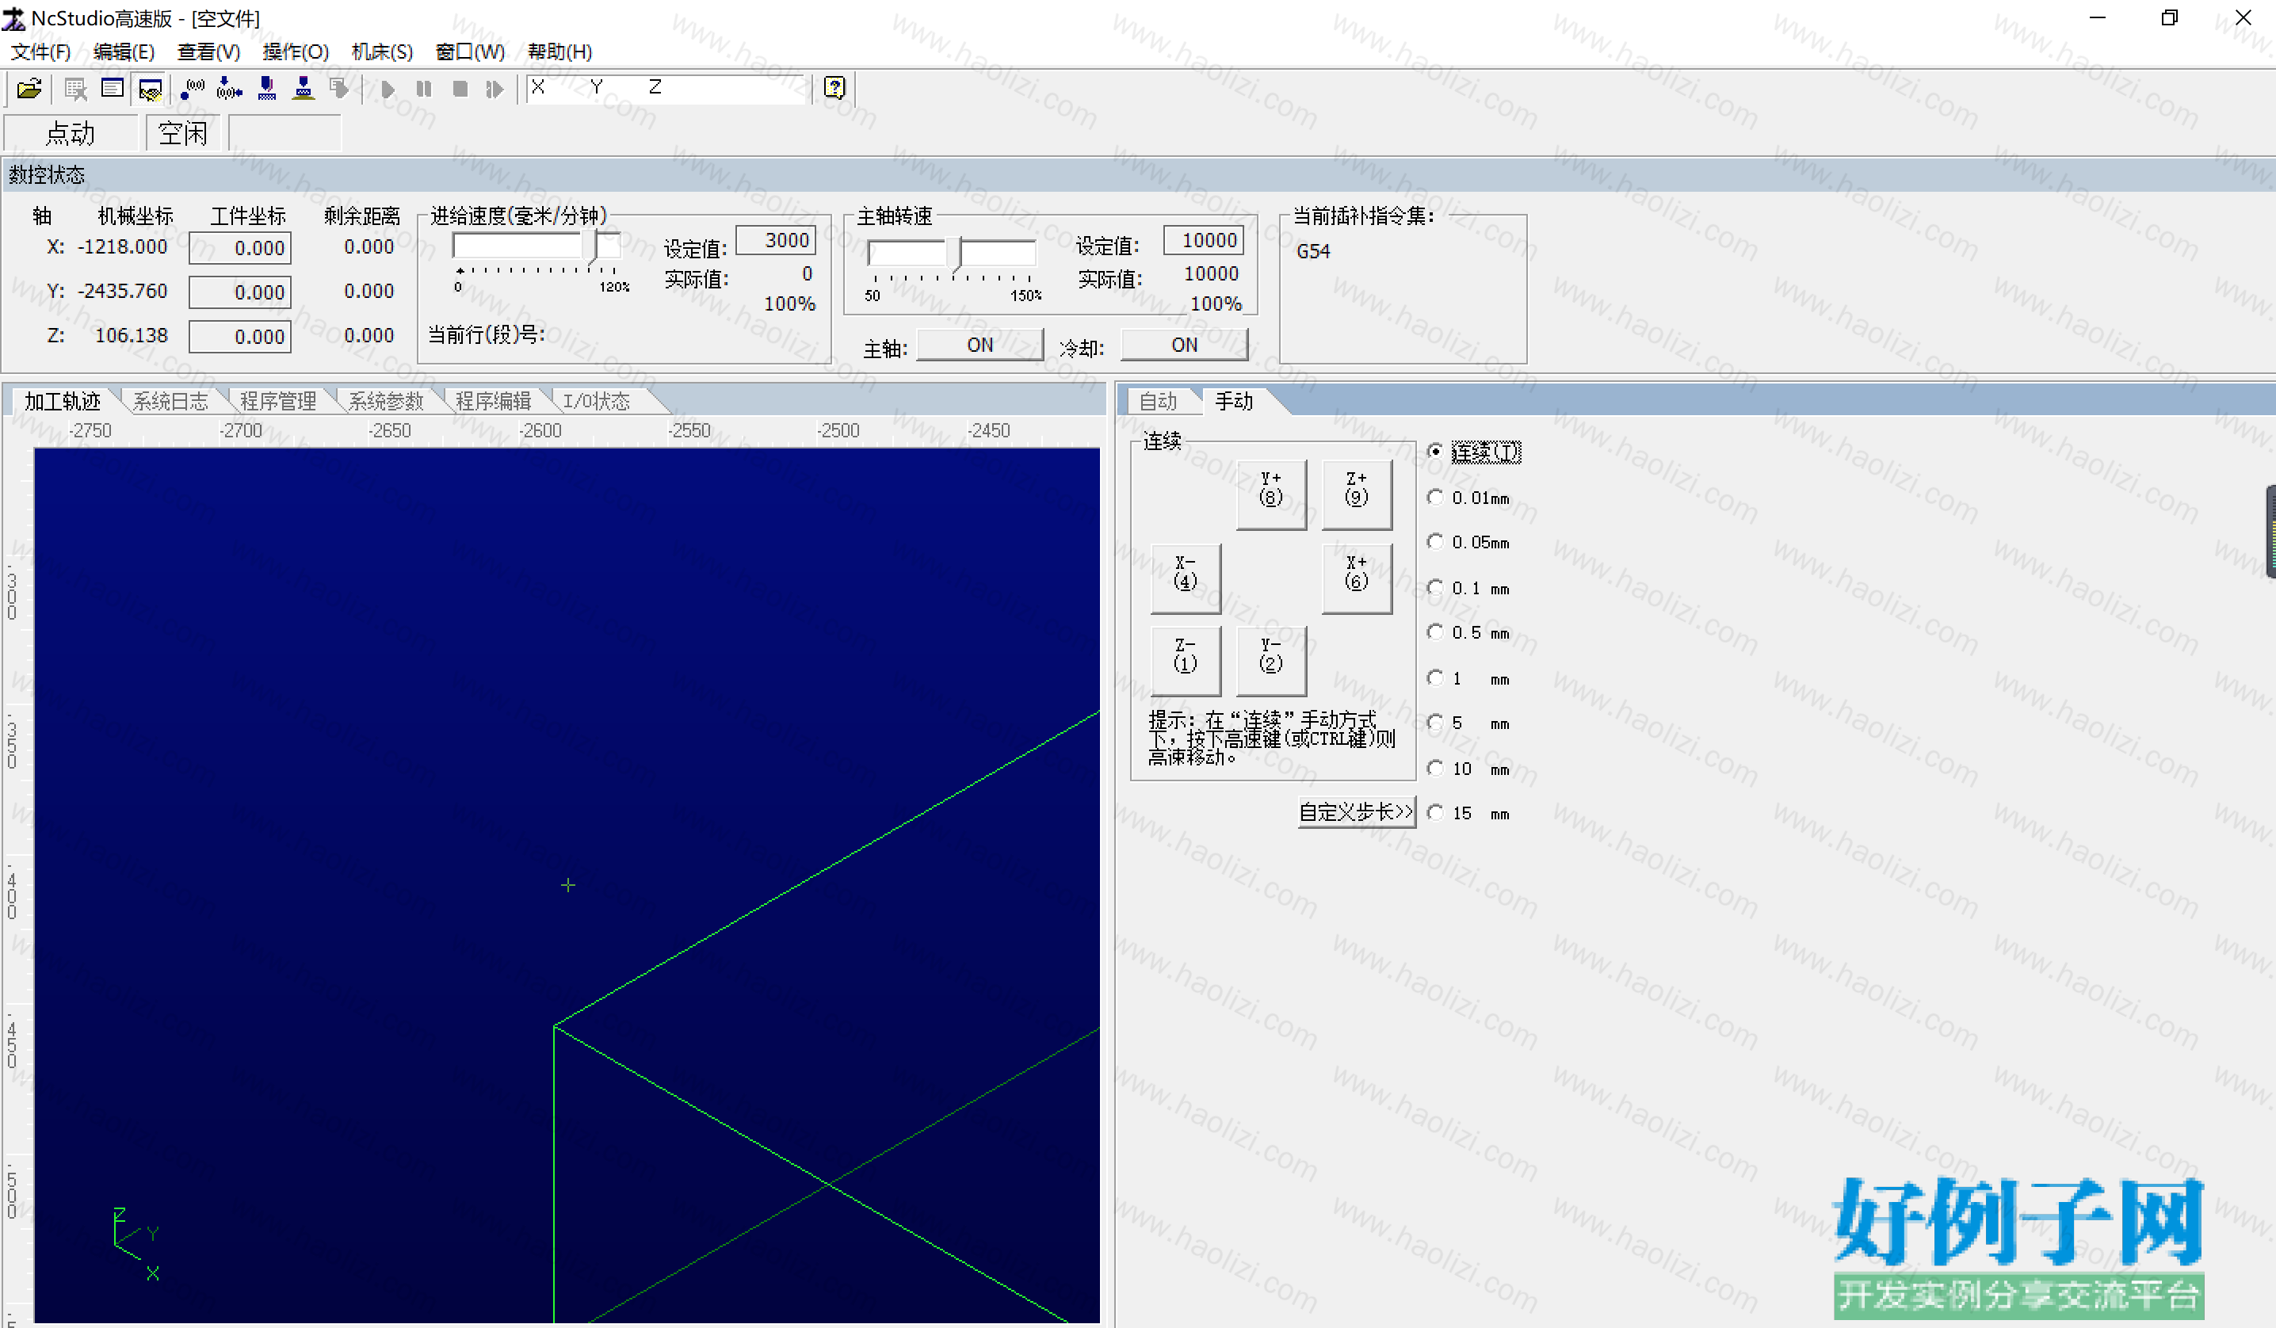The image size is (2276, 1328).
Task: Select the 0.05mm step radio button
Action: [1468, 543]
